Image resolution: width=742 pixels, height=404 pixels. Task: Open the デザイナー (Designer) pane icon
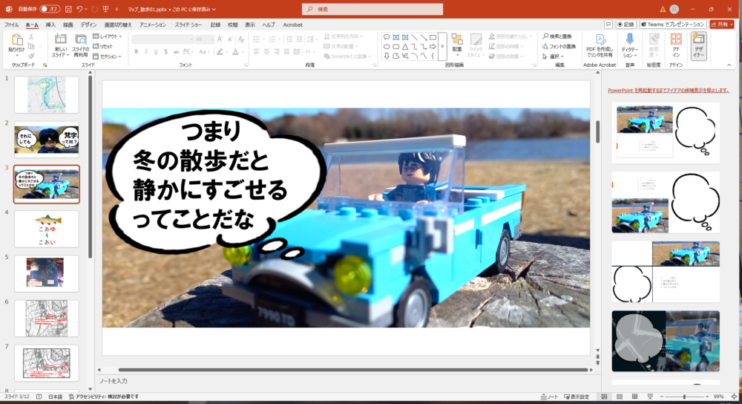pyautogui.click(x=698, y=45)
